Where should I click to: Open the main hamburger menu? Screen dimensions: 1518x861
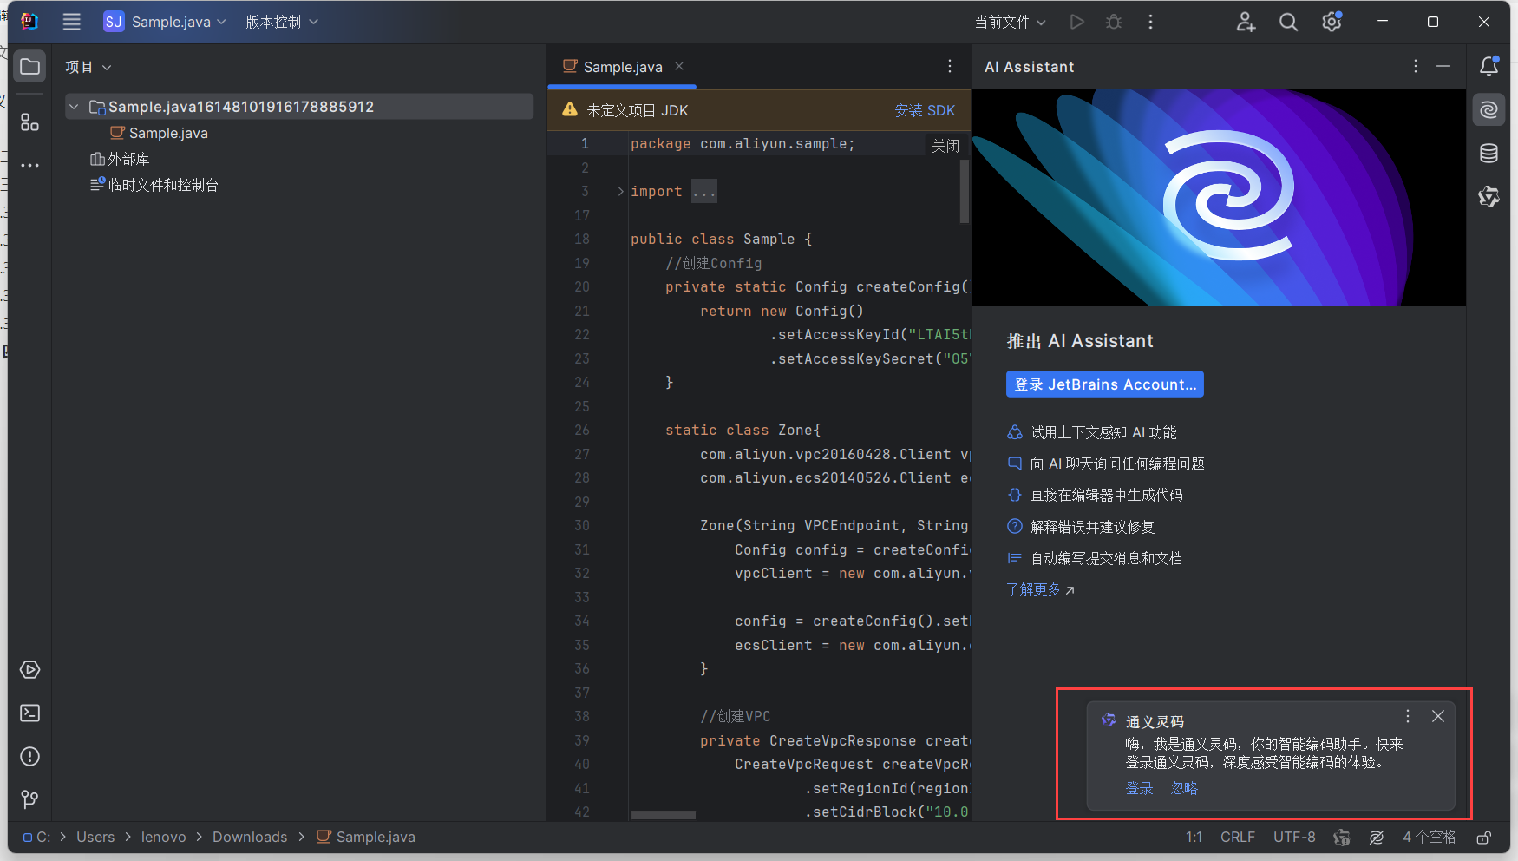[71, 22]
